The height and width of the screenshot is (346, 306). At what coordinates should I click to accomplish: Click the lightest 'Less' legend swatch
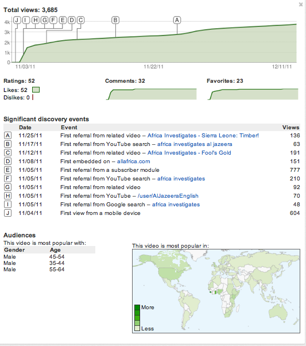coord(137,328)
